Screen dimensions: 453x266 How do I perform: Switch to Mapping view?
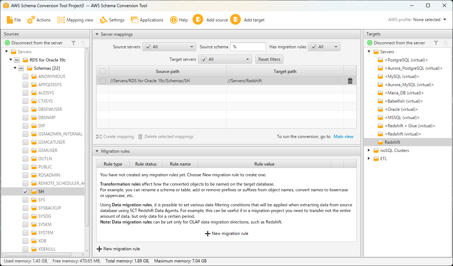(x=75, y=20)
